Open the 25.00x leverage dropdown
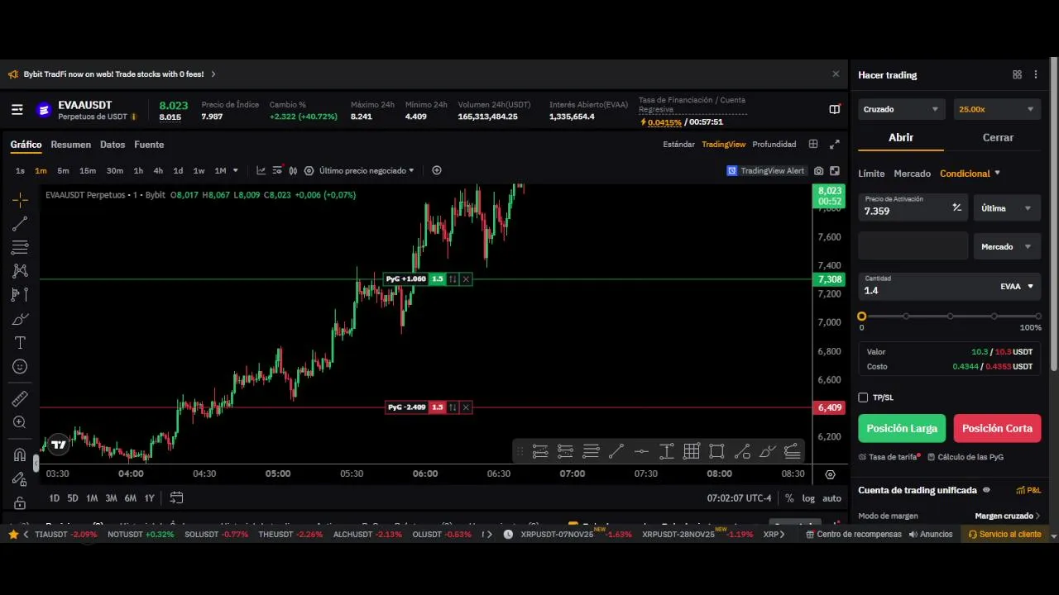Image resolution: width=1059 pixels, height=595 pixels. pos(996,109)
